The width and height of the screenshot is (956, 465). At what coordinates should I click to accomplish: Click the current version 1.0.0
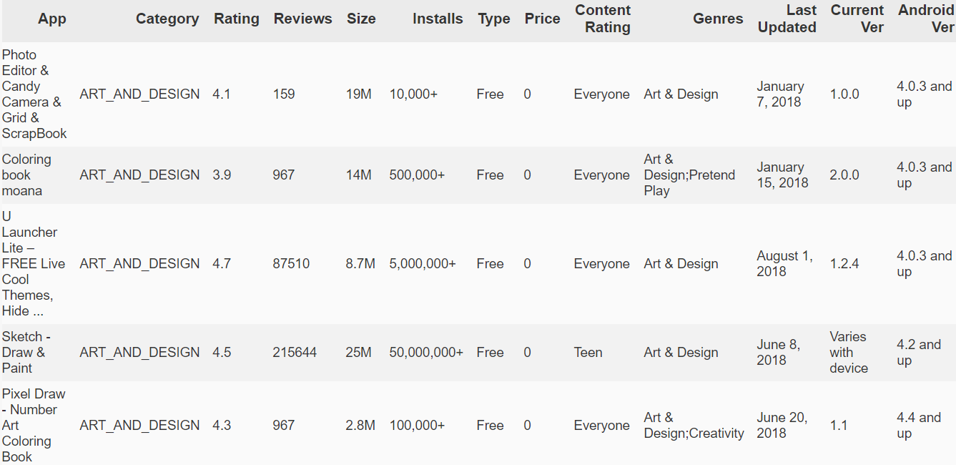(844, 94)
